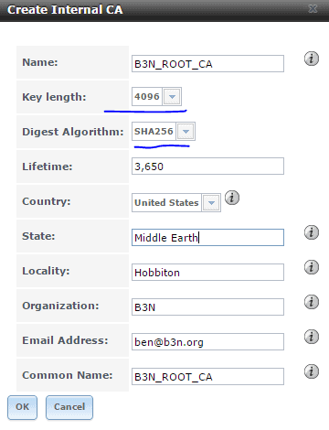
Task: Click the info icon next to Country dropdown
Action: pos(232,198)
